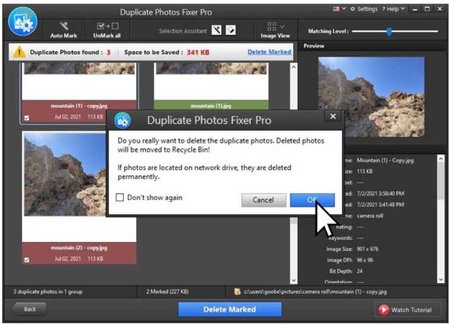The image size is (450, 325).
Task: Click the '7/2/2021 3:58:40 PM' date value
Action: point(380,193)
